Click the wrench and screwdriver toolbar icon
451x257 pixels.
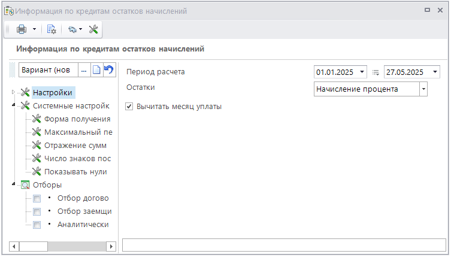pyautogui.click(x=93, y=29)
